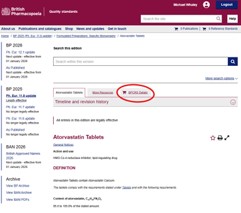Open British Approved Names 2026 link
241x213 pixels.
point(23,156)
